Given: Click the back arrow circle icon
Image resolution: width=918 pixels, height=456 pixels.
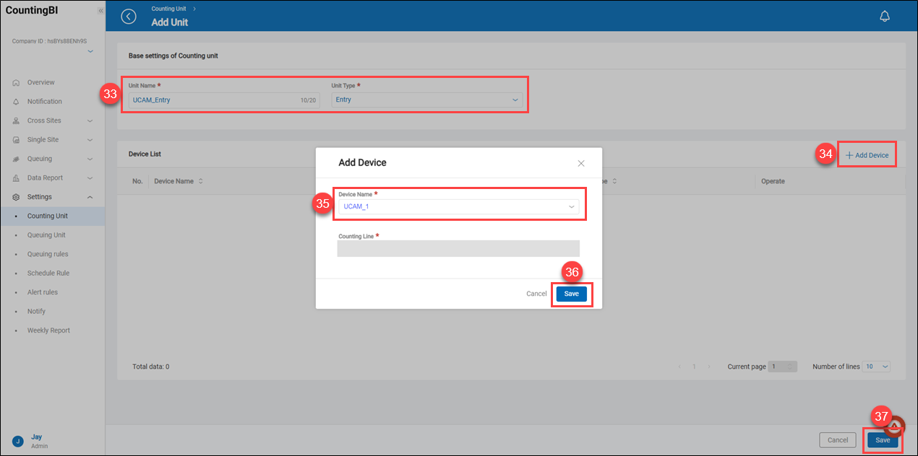Looking at the screenshot, I should pyautogui.click(x=129, y=17).
